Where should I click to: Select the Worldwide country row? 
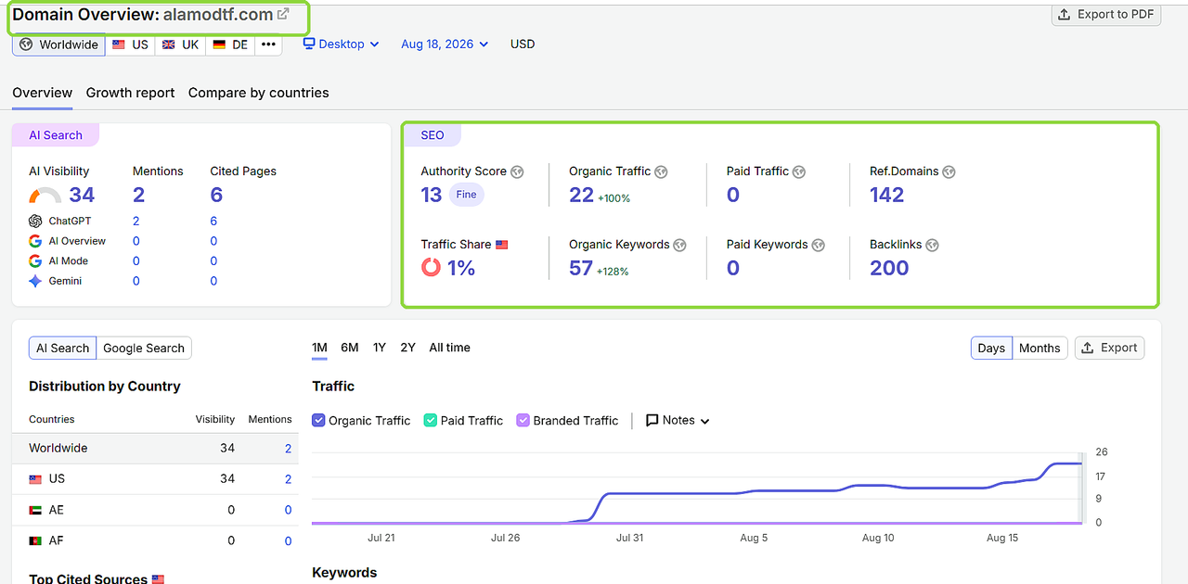tap(155, 449)
